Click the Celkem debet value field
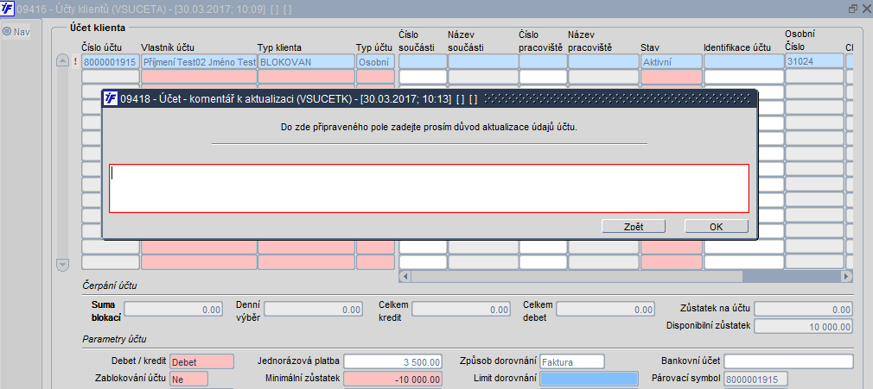This screenshot has height=389, width=873. tap(605, 310)
